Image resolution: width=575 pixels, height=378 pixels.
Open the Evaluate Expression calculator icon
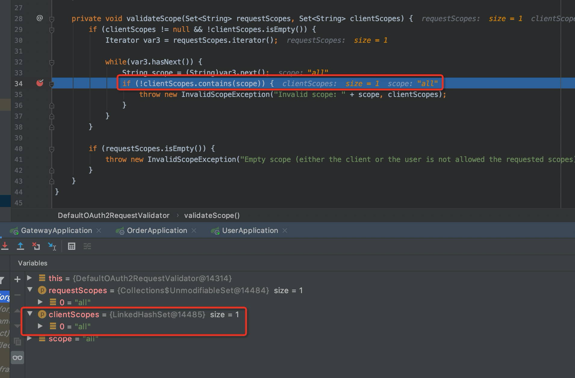click(x=72, y=246)
